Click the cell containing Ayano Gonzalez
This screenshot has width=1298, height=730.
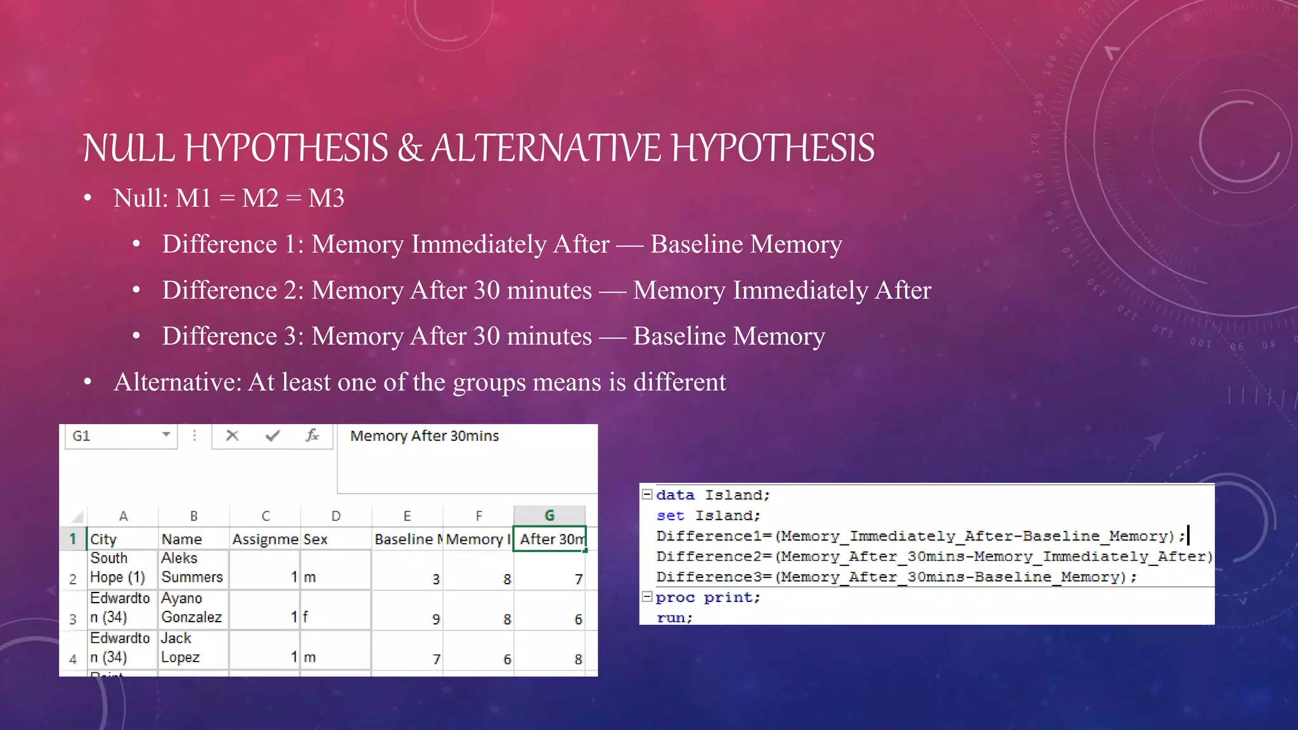[x=193, y=608]
